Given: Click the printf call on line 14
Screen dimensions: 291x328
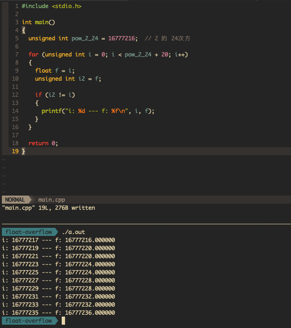Looking at the screenshot, I should (98, 111).
